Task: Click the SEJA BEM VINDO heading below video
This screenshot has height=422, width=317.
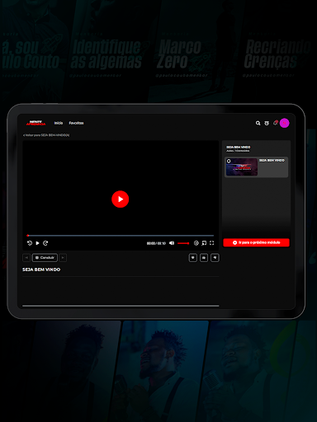Action: click(41, 270)
